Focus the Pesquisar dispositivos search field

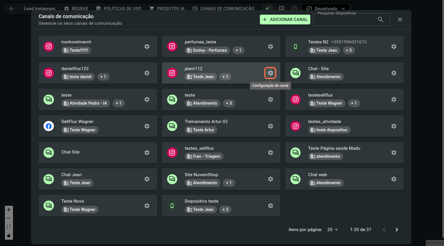click(x=344, y=20)
